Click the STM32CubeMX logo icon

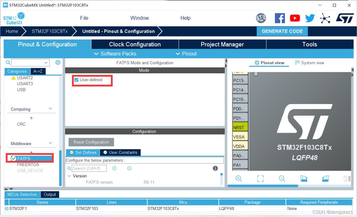pyautogui.click(x=14, y=18)
